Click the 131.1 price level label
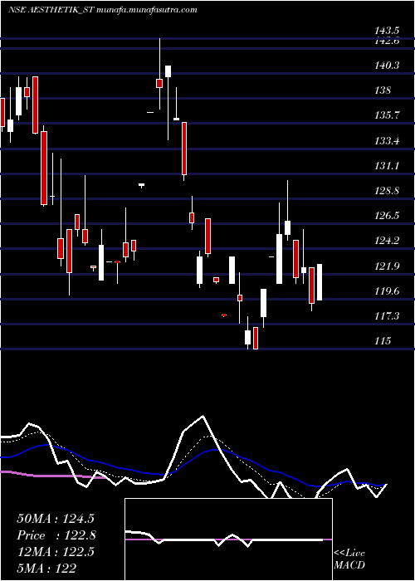 coord(387,166)
